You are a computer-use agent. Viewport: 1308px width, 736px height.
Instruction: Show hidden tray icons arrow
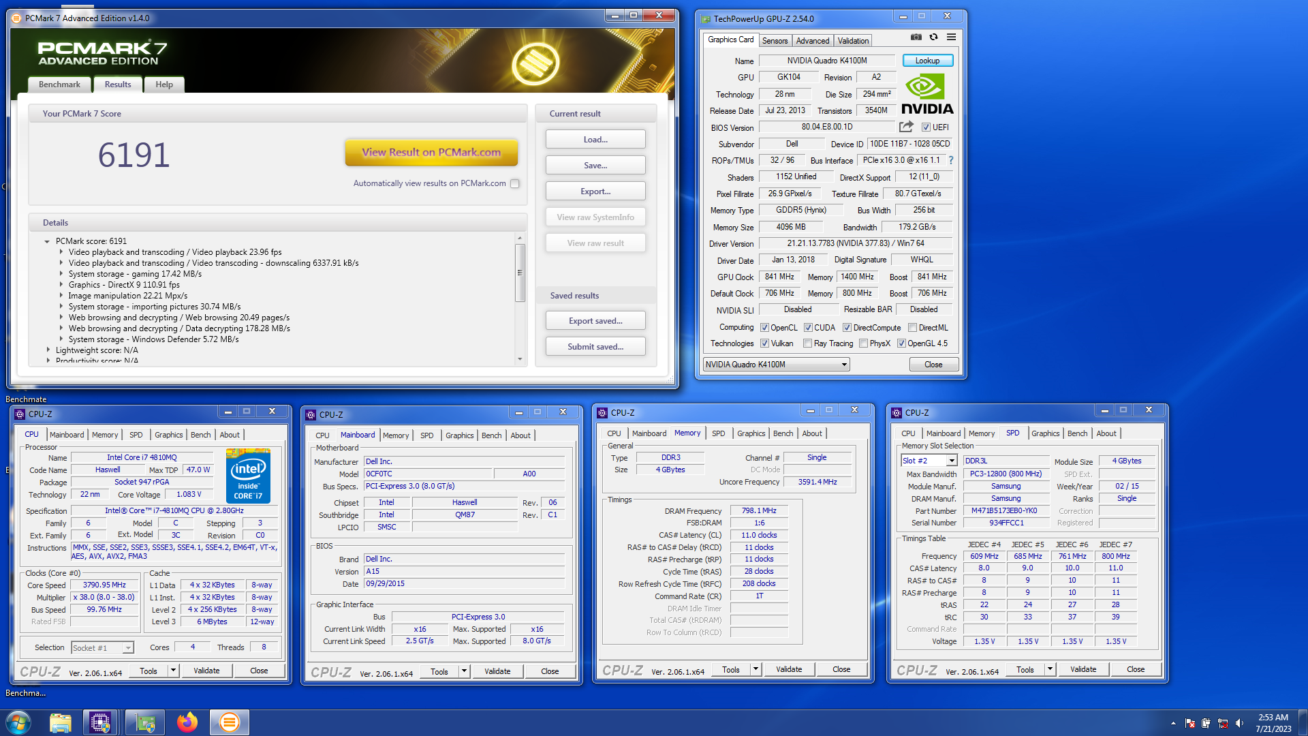click(x=1173, y=723)
